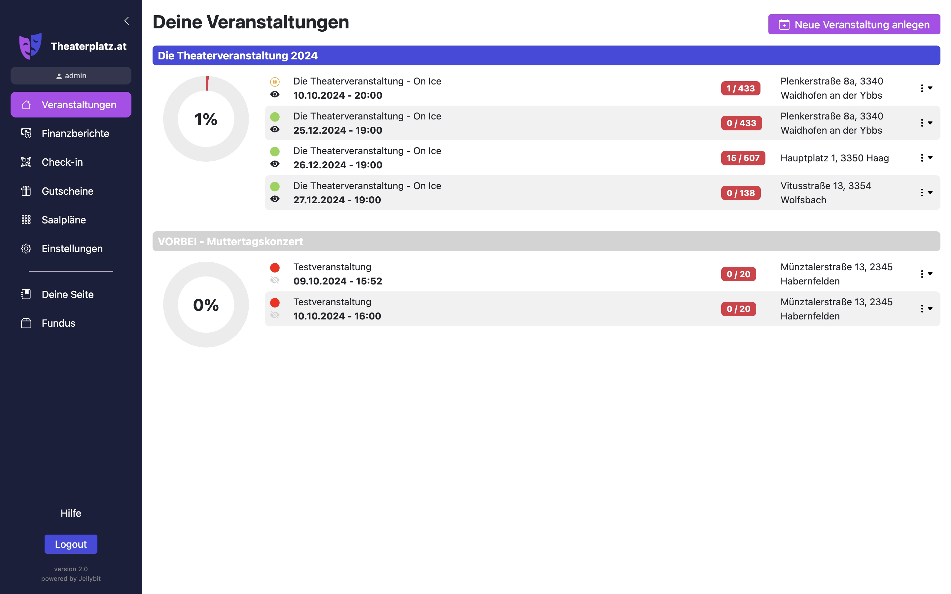This screenshot has height=594, width=951.
Task: Click Neue Veranstaltung anlegen button
Action: pyautogui.click(x=854, y=24)
